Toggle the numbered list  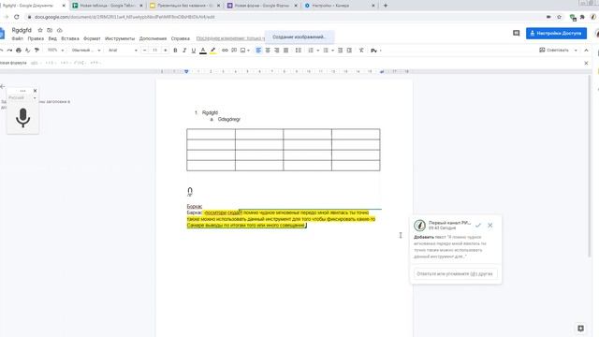tap(311, 51)
